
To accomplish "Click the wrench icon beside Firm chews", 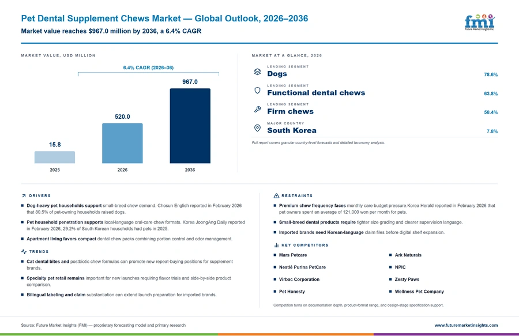I will [x=258, y=109].
